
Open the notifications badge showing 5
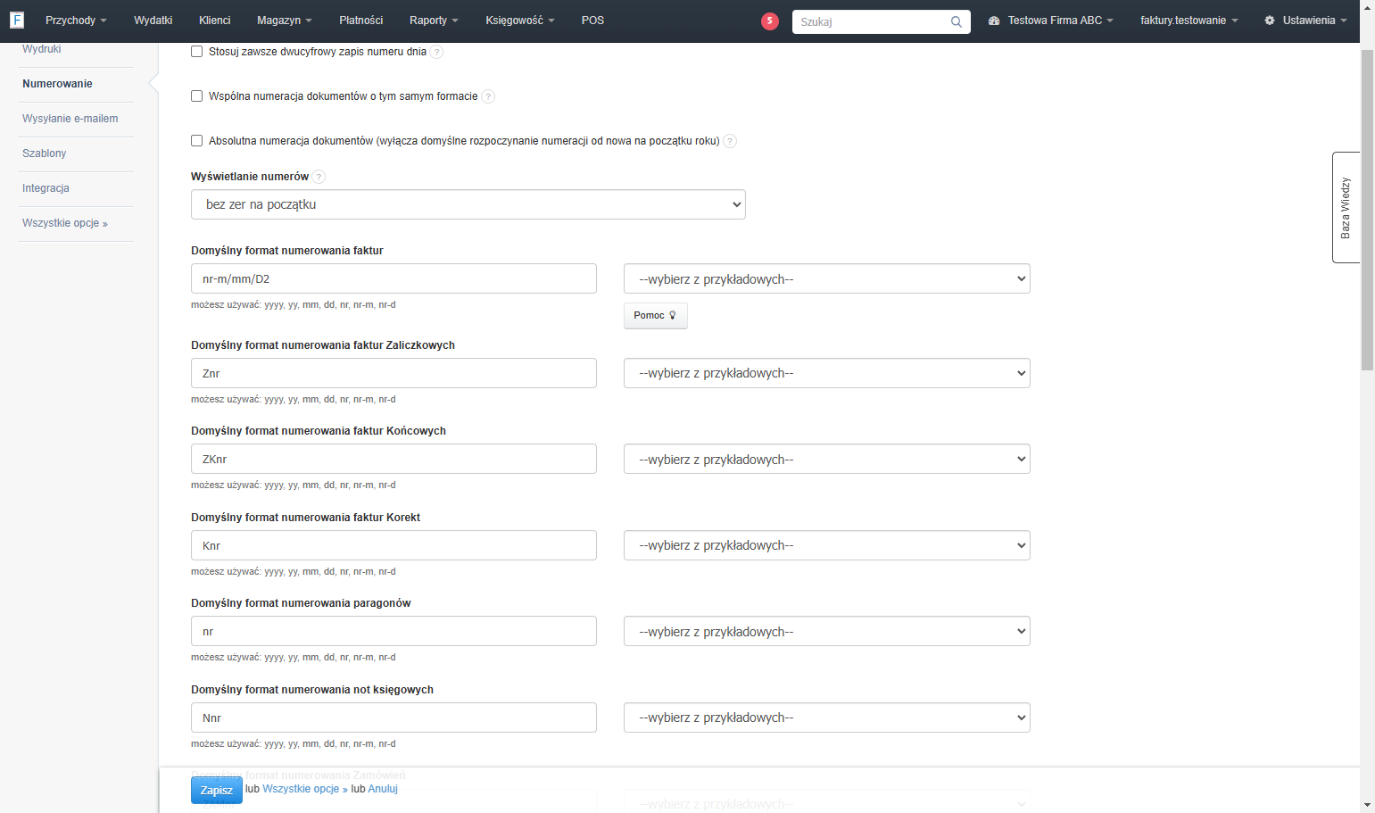pos(770,21)
